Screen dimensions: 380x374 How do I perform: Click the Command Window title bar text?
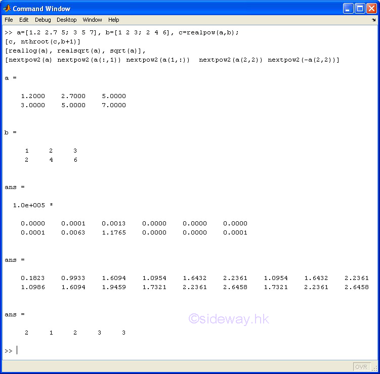pyautogui.click(x=41, y=9)
